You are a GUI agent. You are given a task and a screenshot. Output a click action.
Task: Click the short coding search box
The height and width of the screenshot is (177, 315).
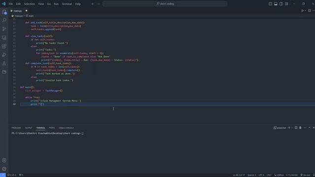(165, 4)
